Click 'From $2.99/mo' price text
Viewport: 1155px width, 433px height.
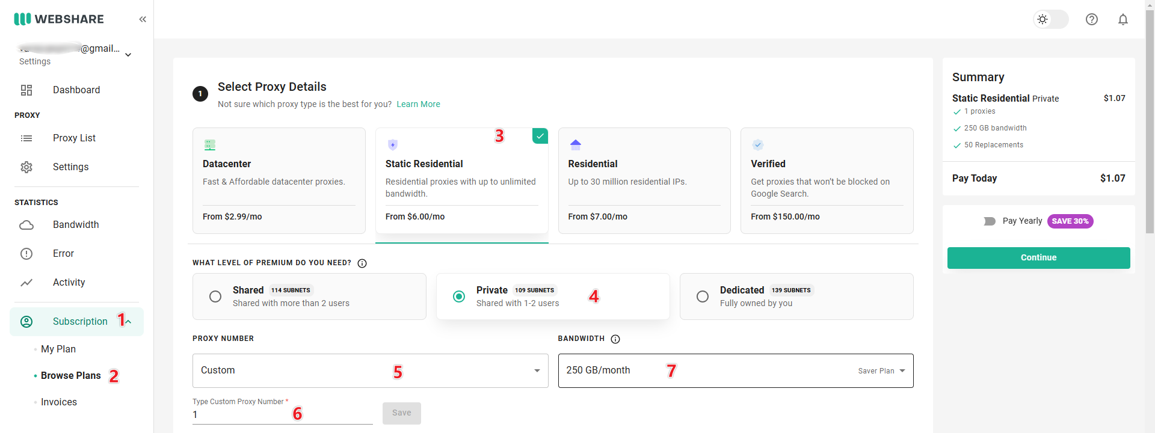232,217
